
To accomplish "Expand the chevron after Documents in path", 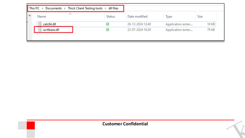I will pos(65,8).
